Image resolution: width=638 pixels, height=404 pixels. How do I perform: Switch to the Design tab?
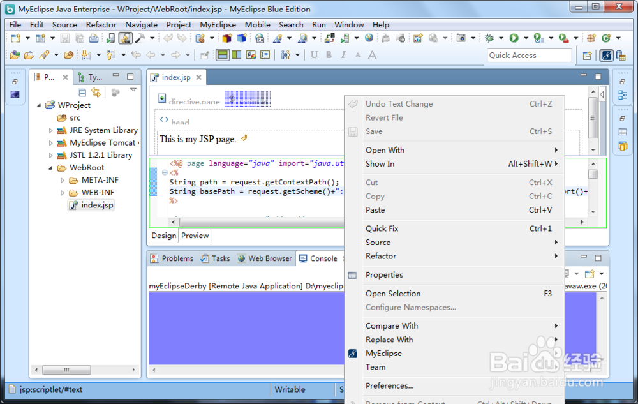click(x=163, y=236)
